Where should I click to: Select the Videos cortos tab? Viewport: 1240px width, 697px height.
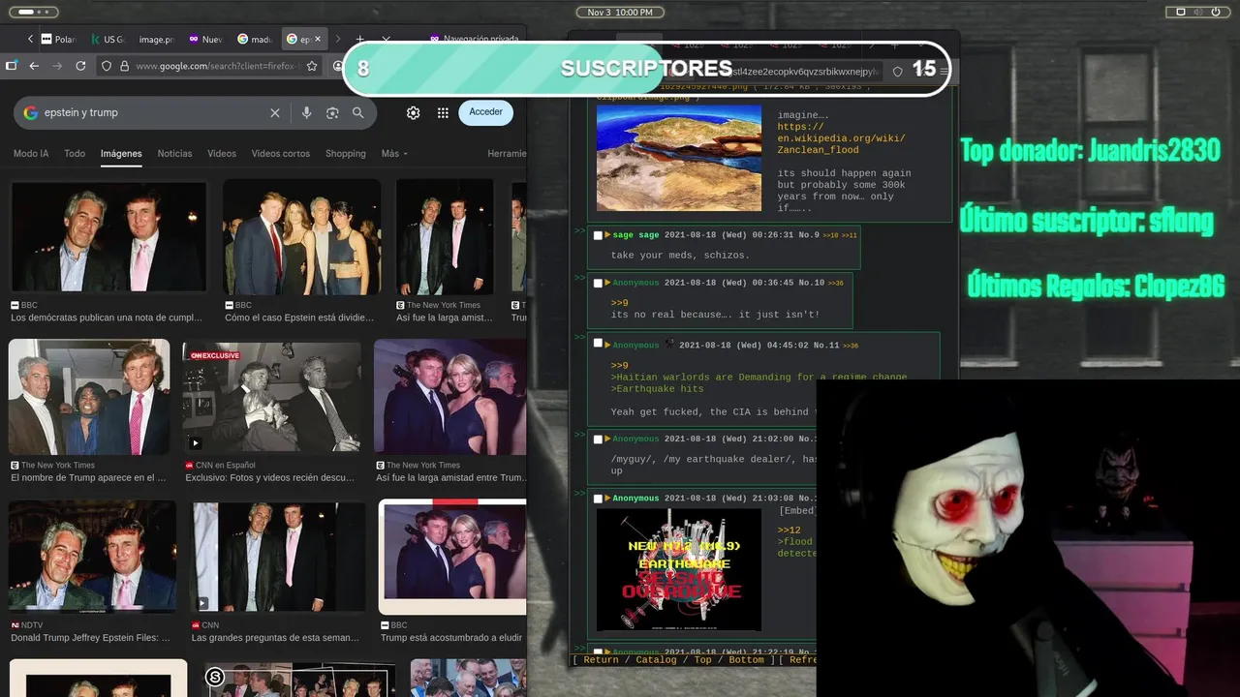[281, 153]
